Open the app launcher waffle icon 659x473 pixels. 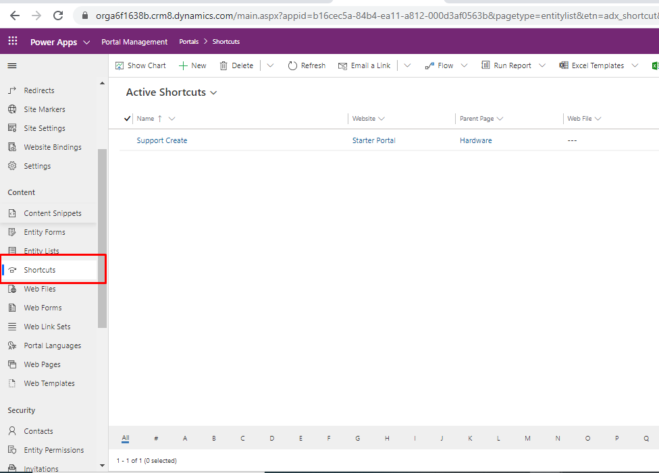click(x=13, y=42)
